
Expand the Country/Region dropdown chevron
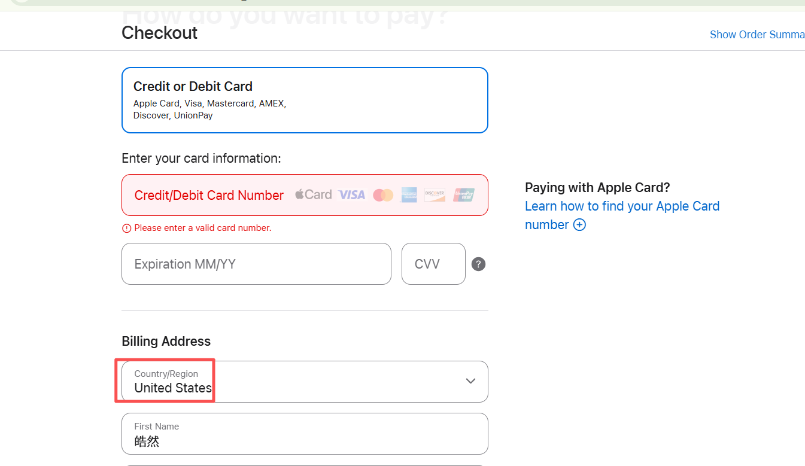(x=470, y=381)
